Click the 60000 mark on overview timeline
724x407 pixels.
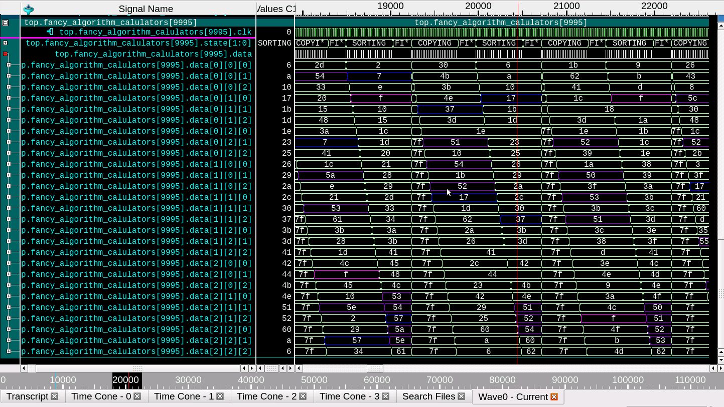[x=377, y=380]
